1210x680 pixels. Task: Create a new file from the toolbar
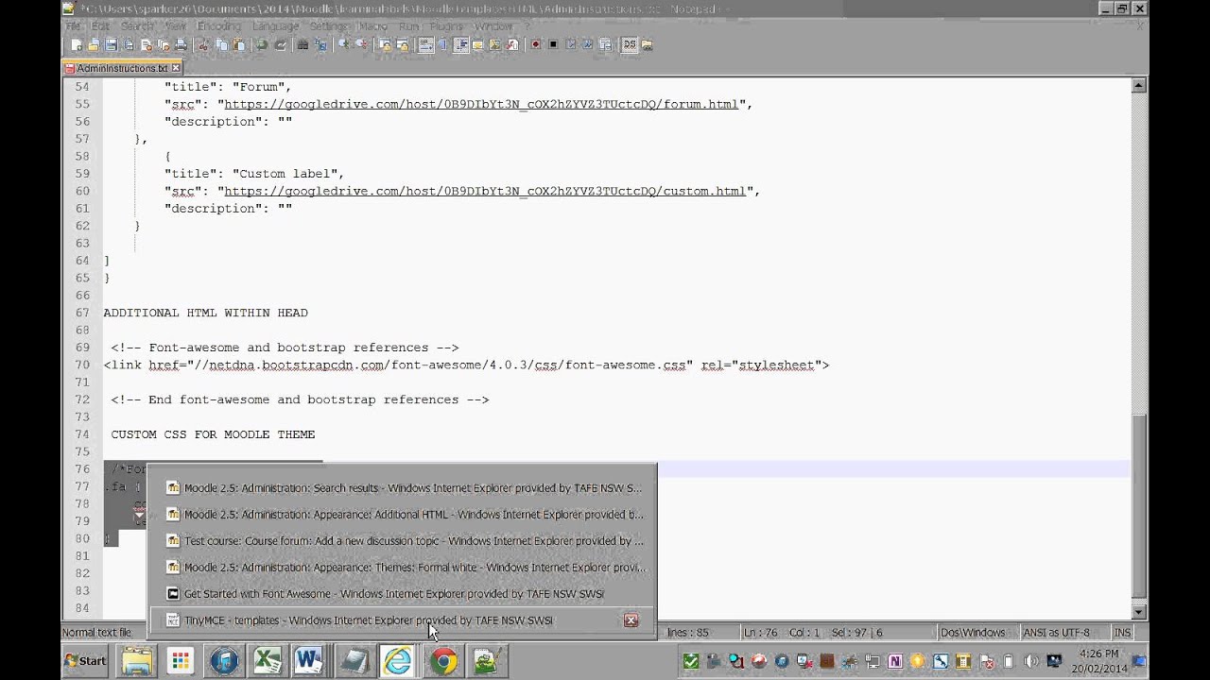[75, 43]
